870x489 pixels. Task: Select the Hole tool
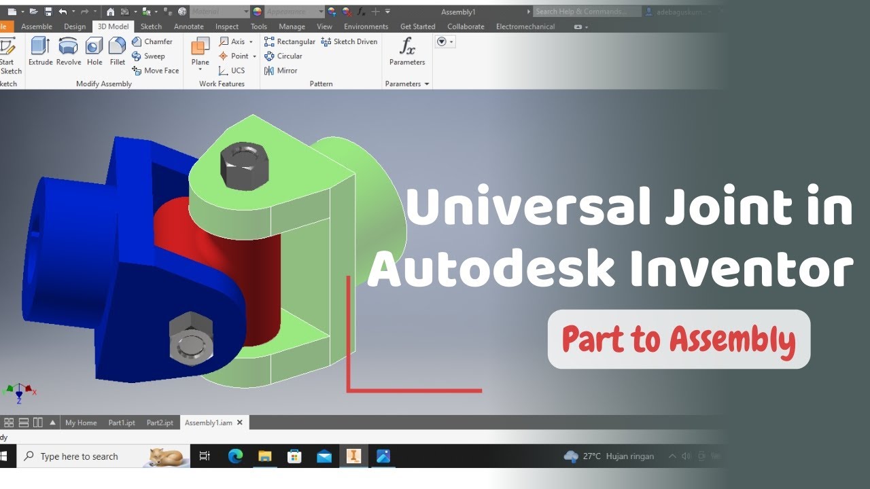coord(94,52)
